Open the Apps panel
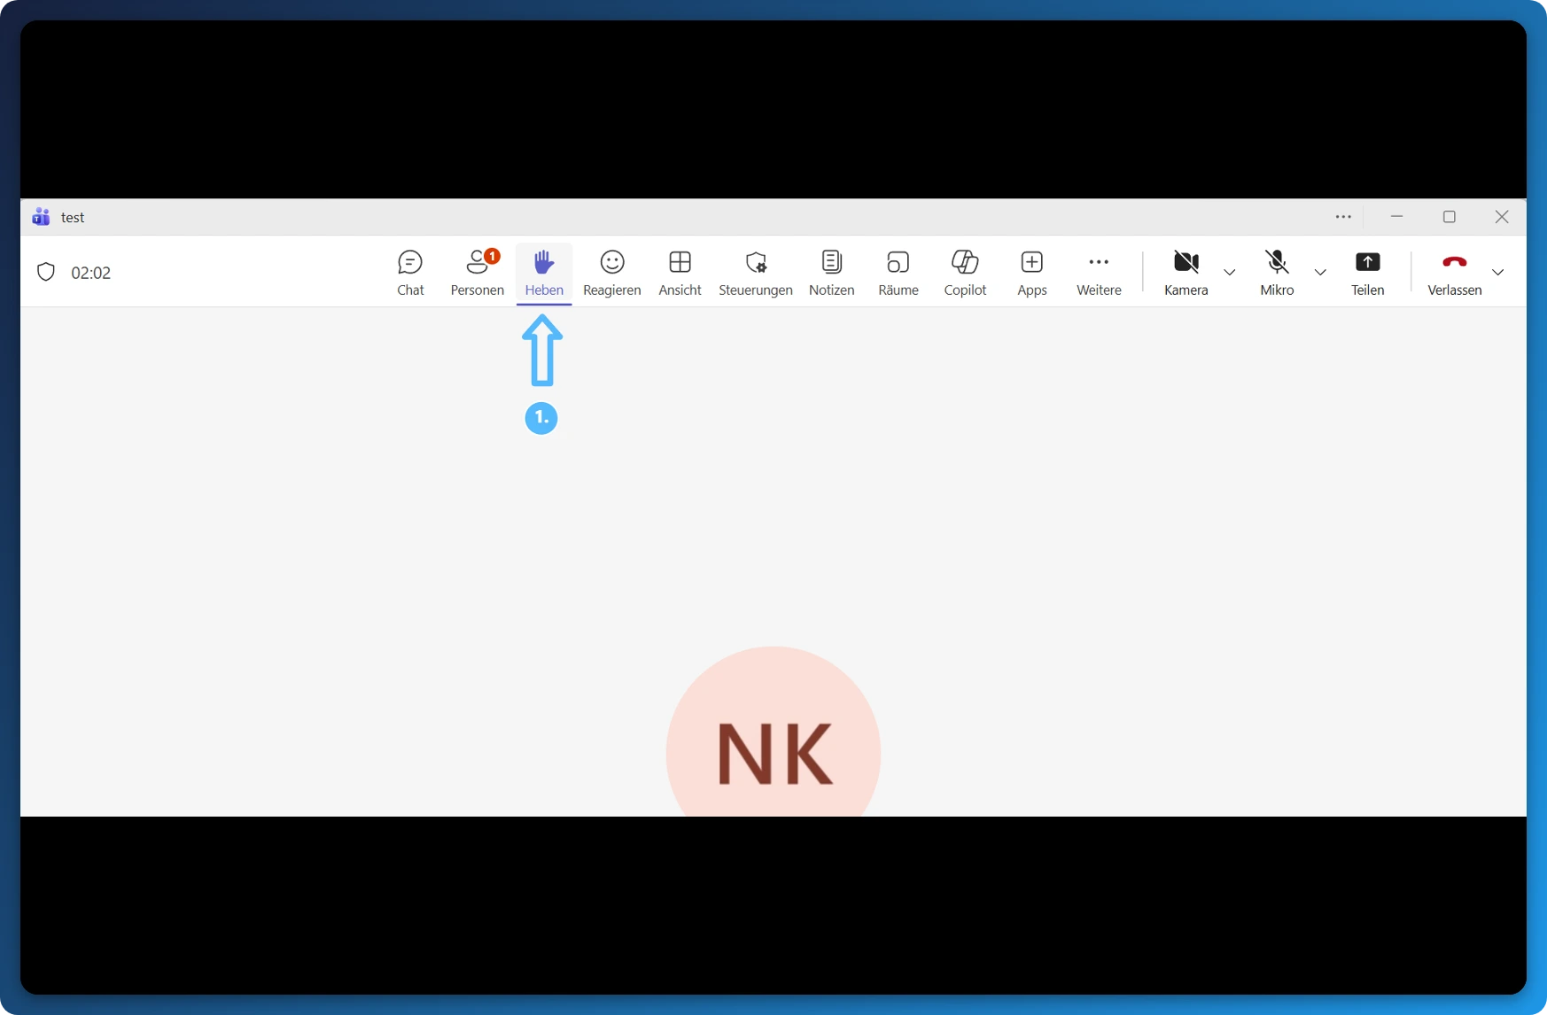Image resolution: width=1547 pixels, height=1015 pixels. [1031, 272]
